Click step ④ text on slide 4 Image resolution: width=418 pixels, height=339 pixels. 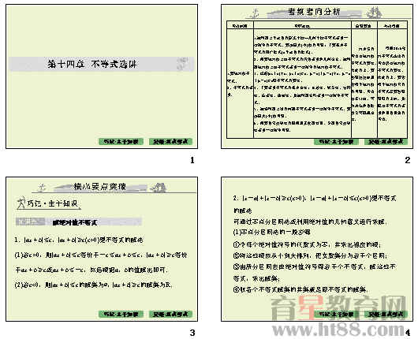click(x=300, y=289)
